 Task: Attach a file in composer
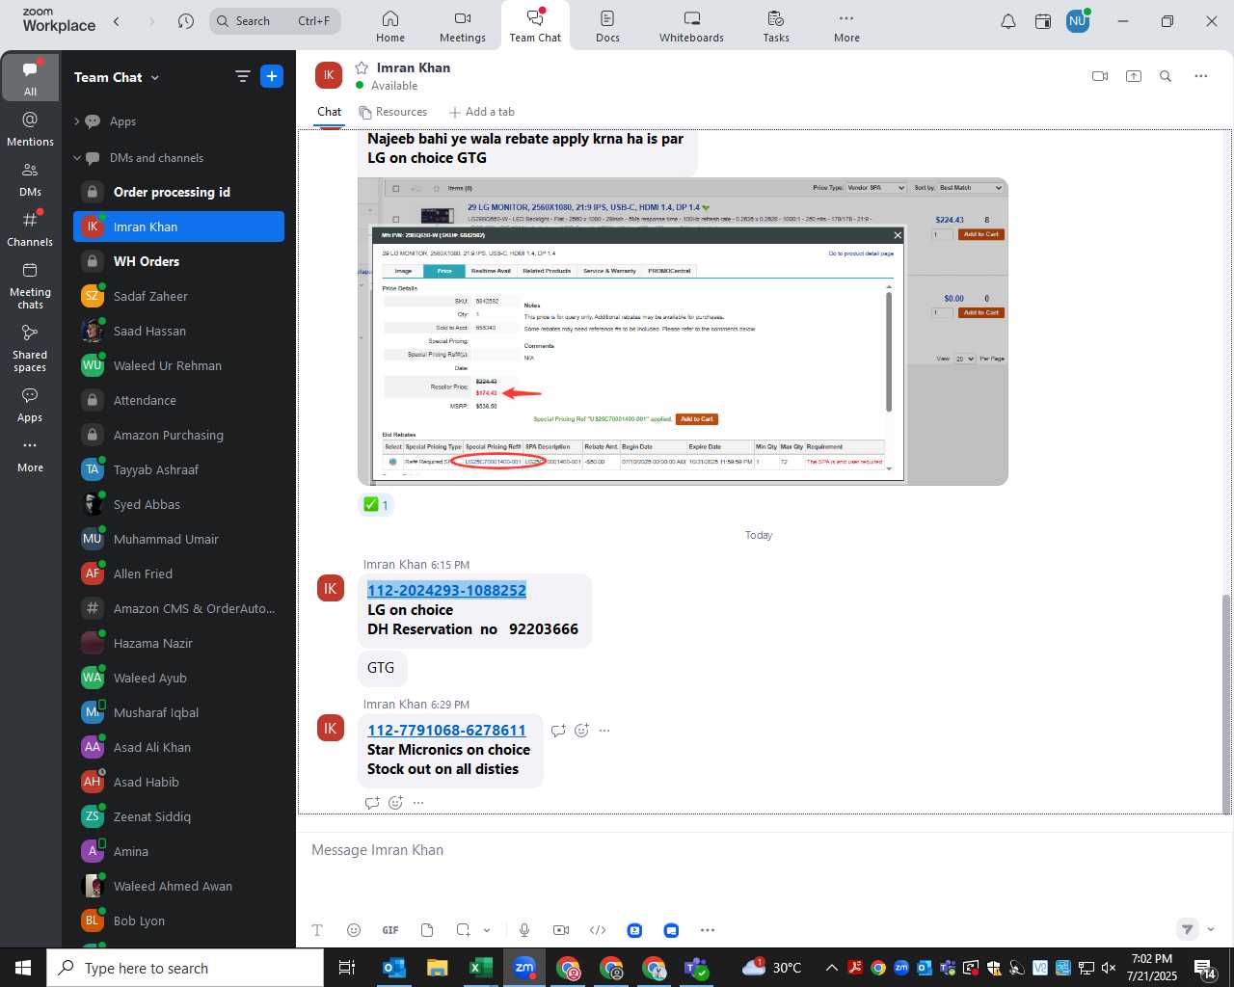427,930
